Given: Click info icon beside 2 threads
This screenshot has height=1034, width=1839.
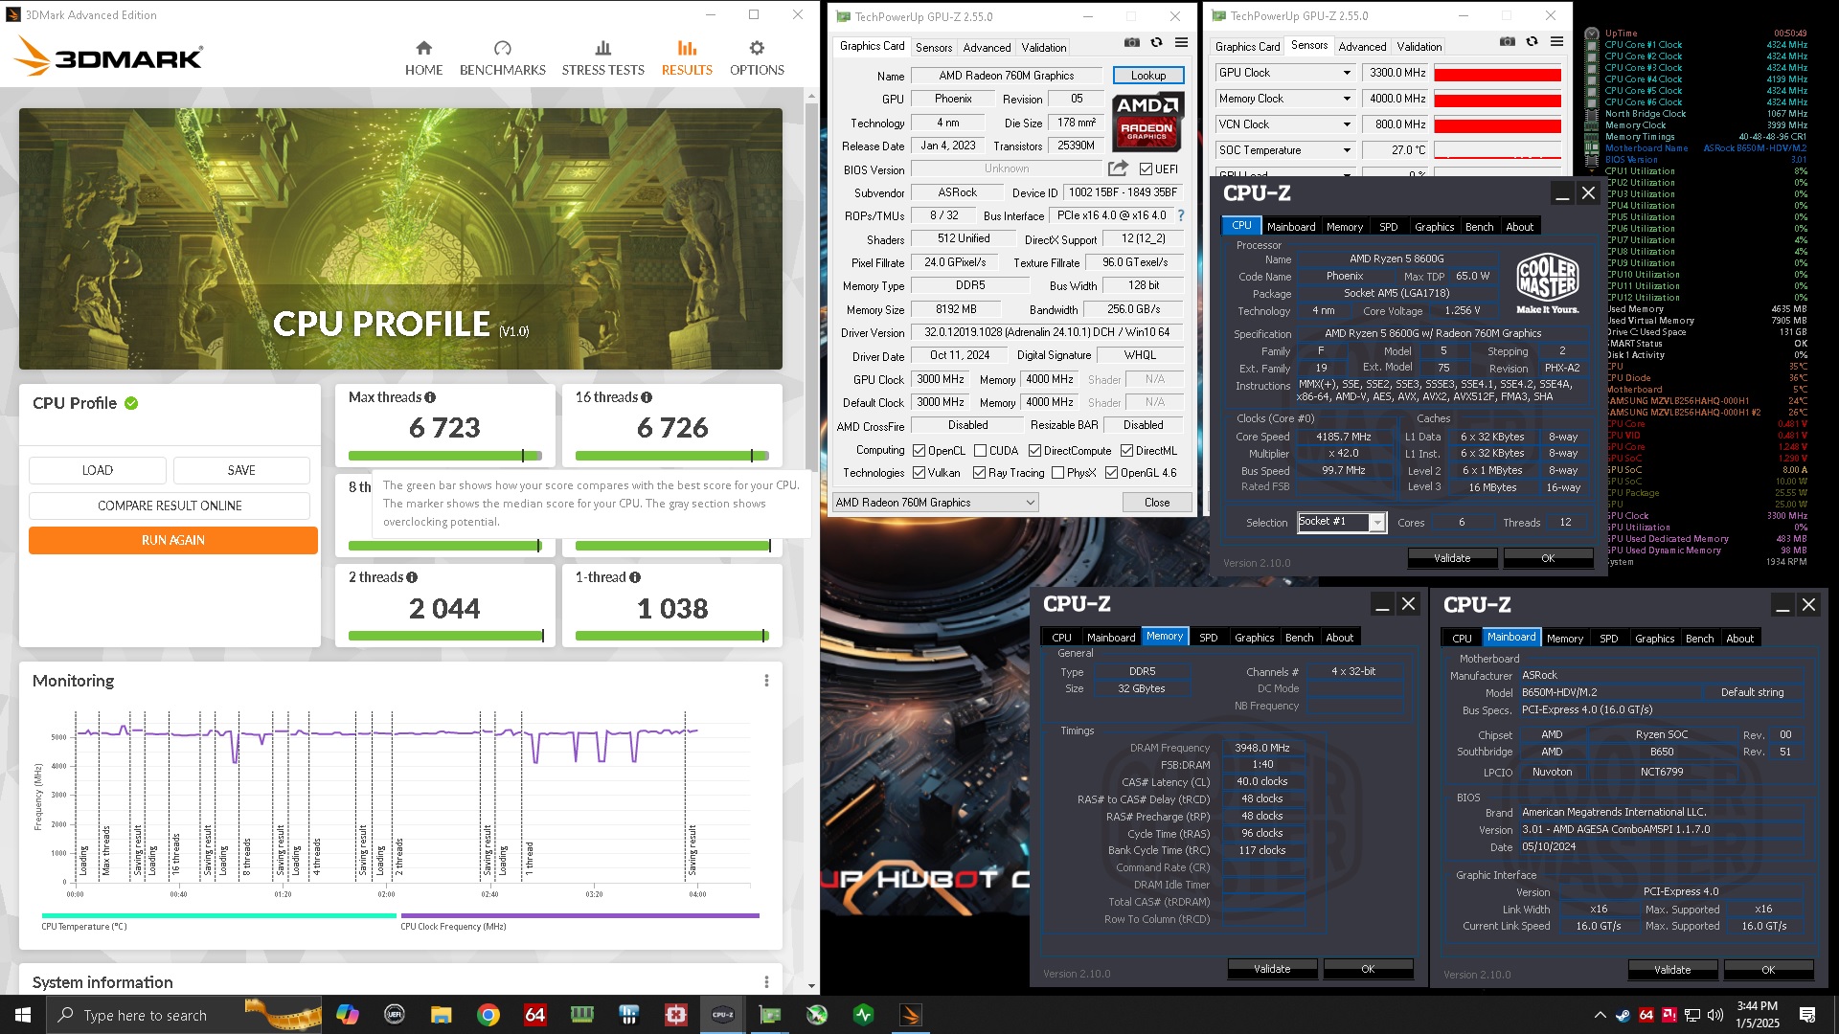Looking at the screenshot, I should click(x=412, y=577).
